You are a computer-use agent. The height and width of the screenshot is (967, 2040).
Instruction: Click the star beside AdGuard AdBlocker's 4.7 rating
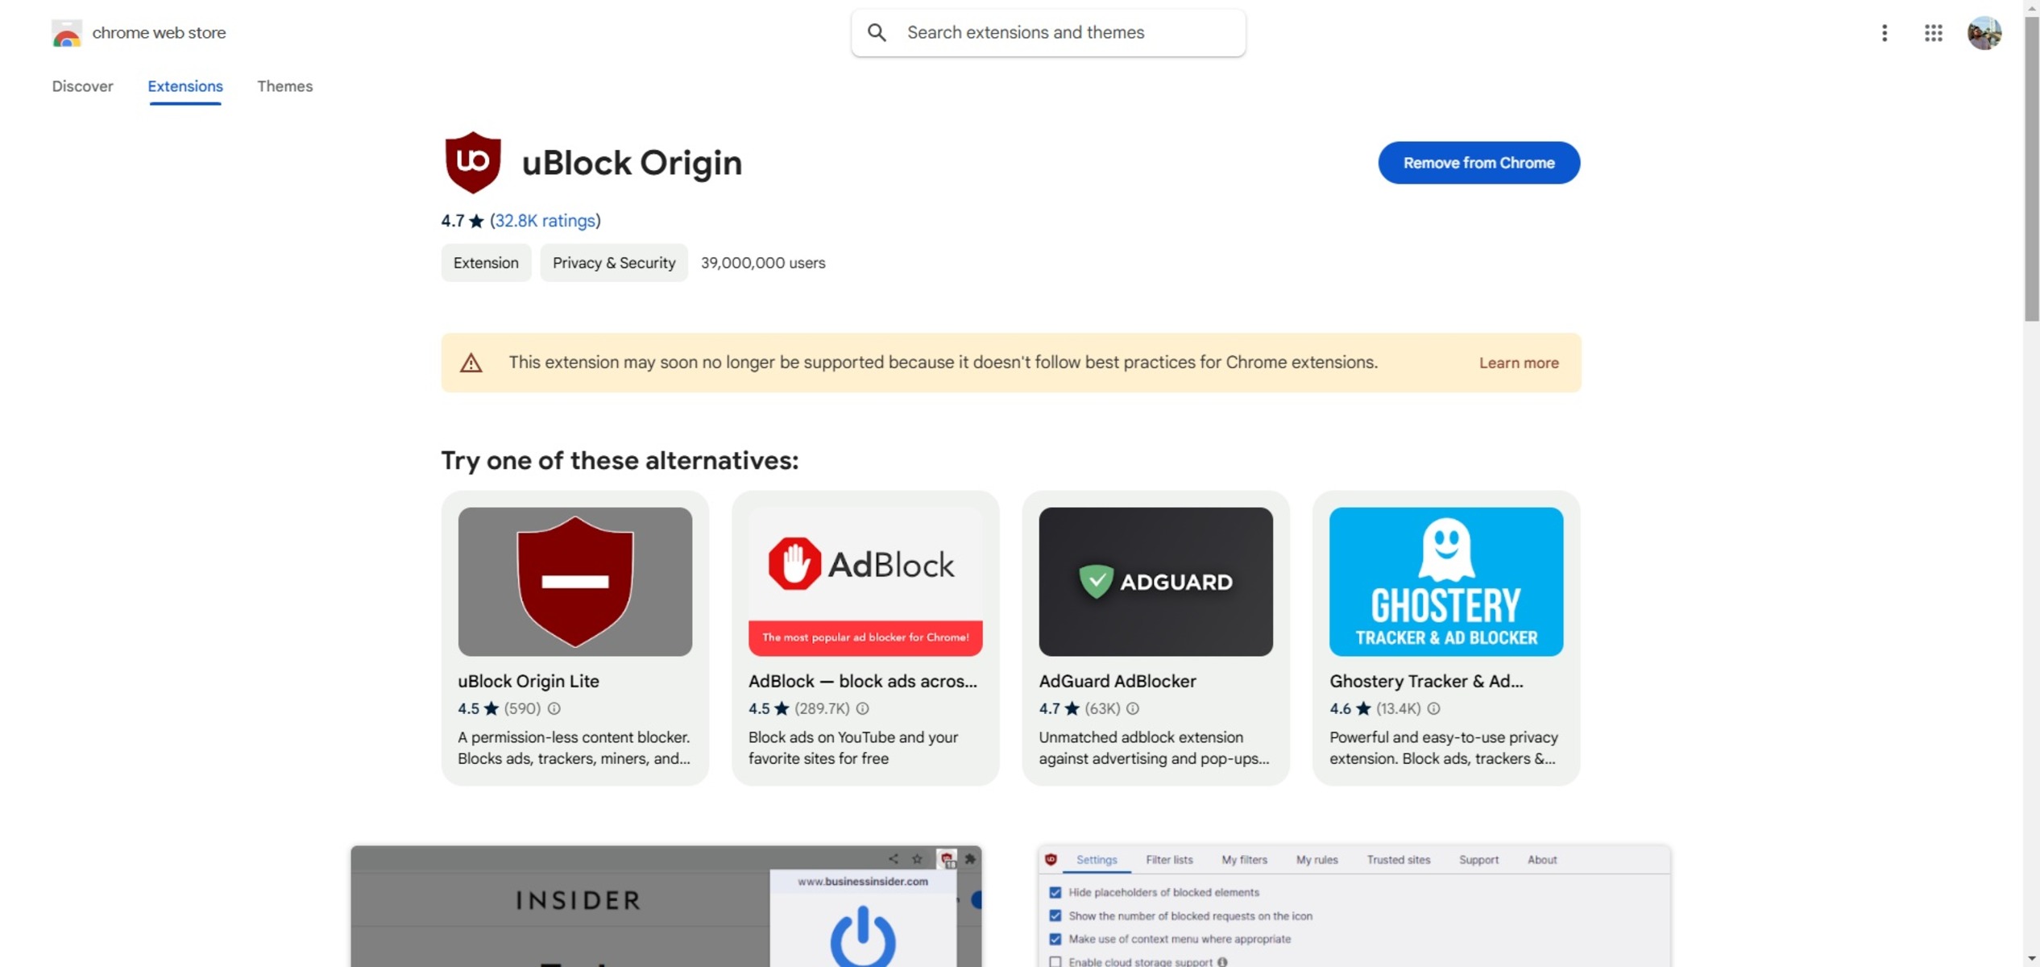pyautogui.click(x=1072, y=708)
